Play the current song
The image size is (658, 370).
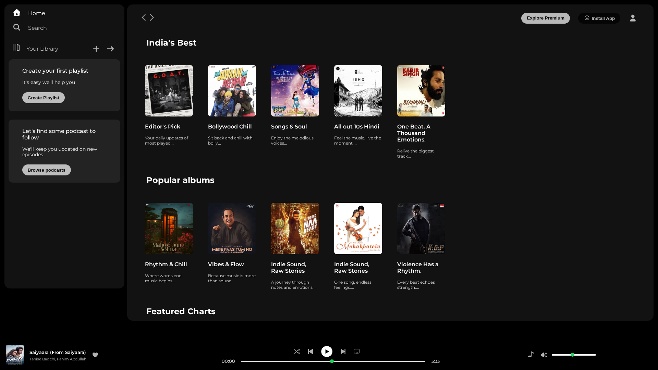327,351
